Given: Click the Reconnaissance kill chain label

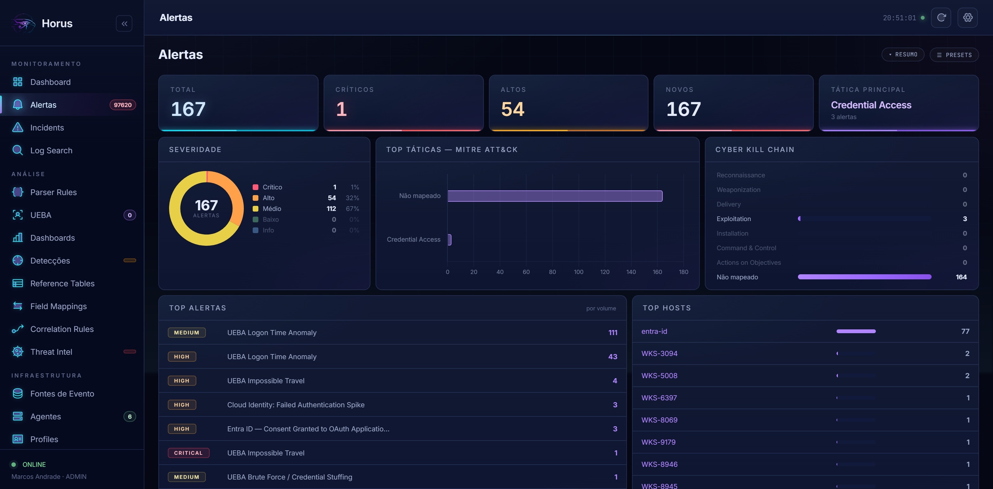Looking at the screenshot, I should (741, 175).
